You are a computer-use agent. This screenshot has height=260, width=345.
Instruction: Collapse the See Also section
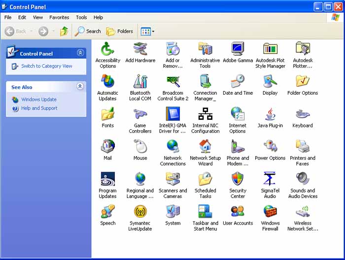(80, 86)
